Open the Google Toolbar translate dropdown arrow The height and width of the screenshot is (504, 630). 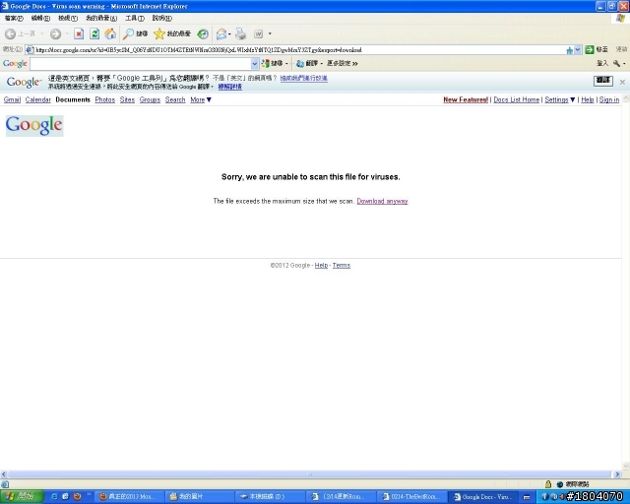[x=322, y=64]
